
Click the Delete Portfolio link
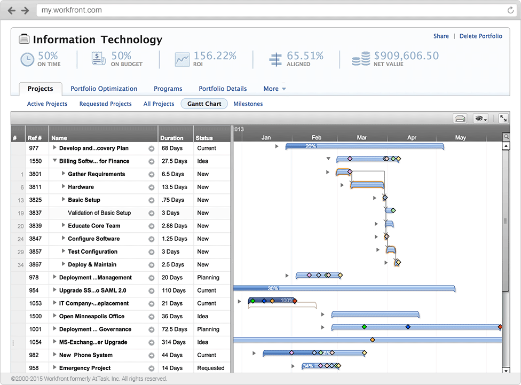coord(481,36)
